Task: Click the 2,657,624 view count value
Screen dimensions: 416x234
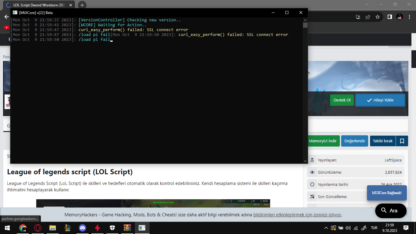Action: coord(393,172)
